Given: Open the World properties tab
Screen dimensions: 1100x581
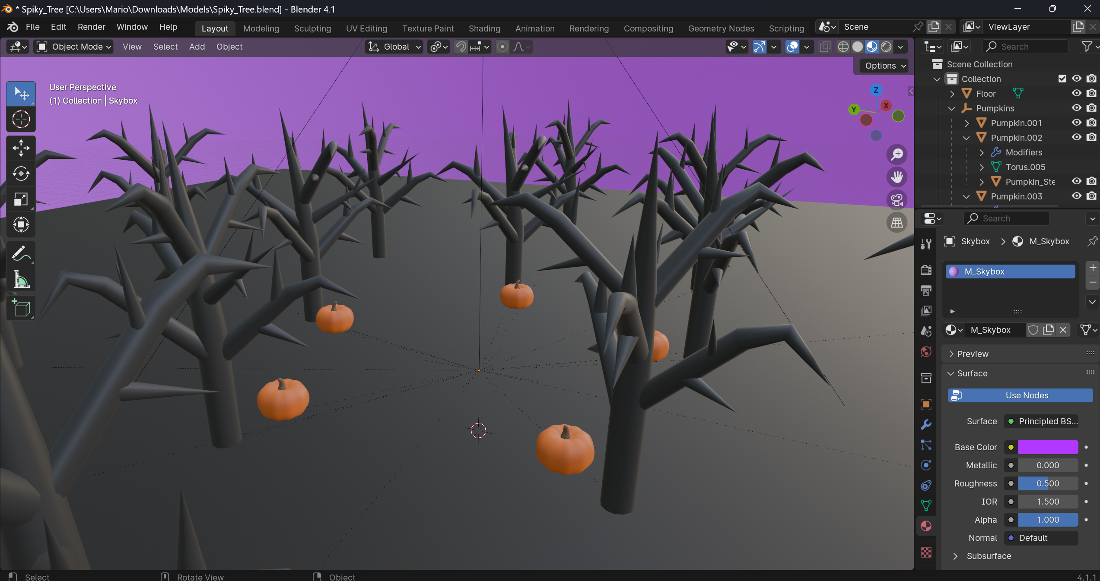Looking at the screenshot, I should pyautogui.click(x=926, y=351).
